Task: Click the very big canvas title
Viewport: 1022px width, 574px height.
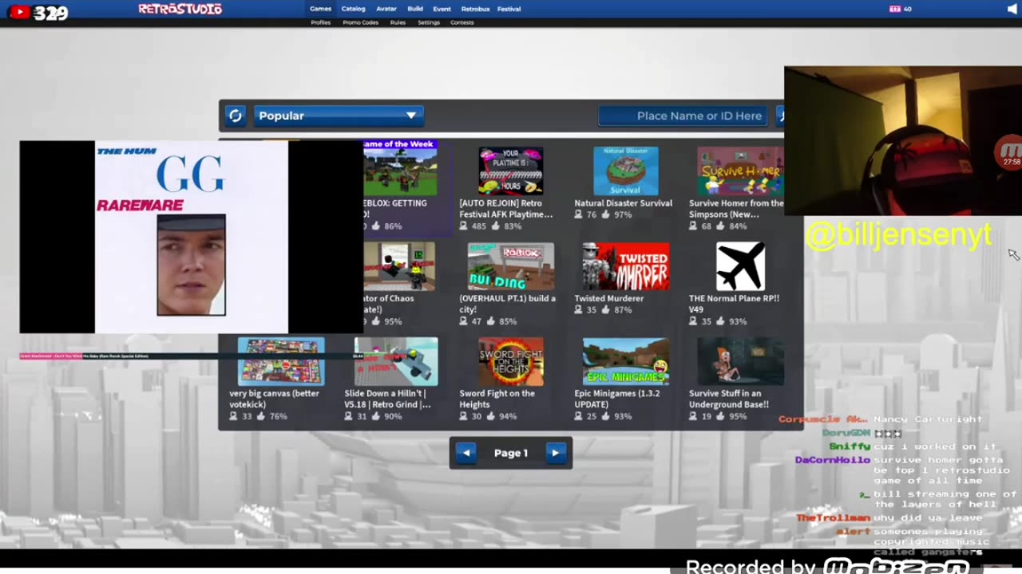Action: (274, 399)
